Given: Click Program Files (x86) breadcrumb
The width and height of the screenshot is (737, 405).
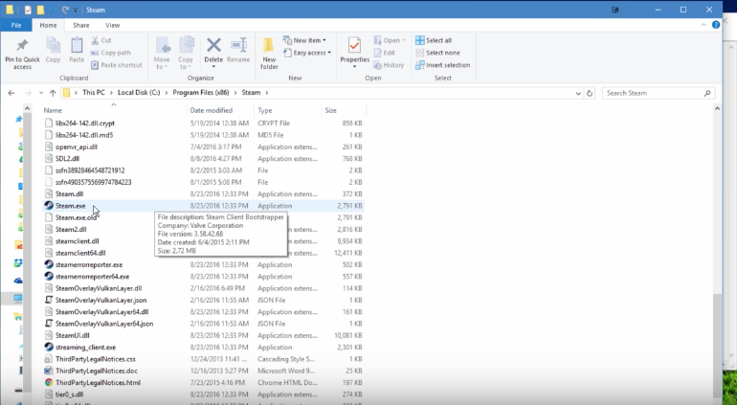Looking at the screenshot, I should (201, 93).
